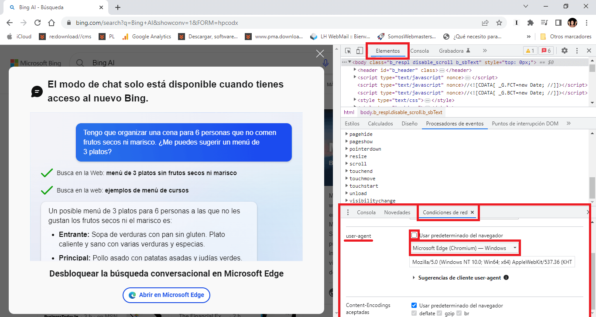This screenshot has height=317, width=596.
Task: Close the Condiciones de red drawer tab
Action: pos(472,212)
